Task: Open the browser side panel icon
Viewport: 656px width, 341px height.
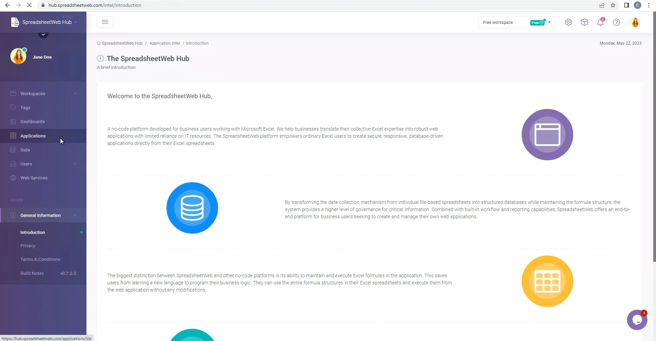Action: click(626, 5)
